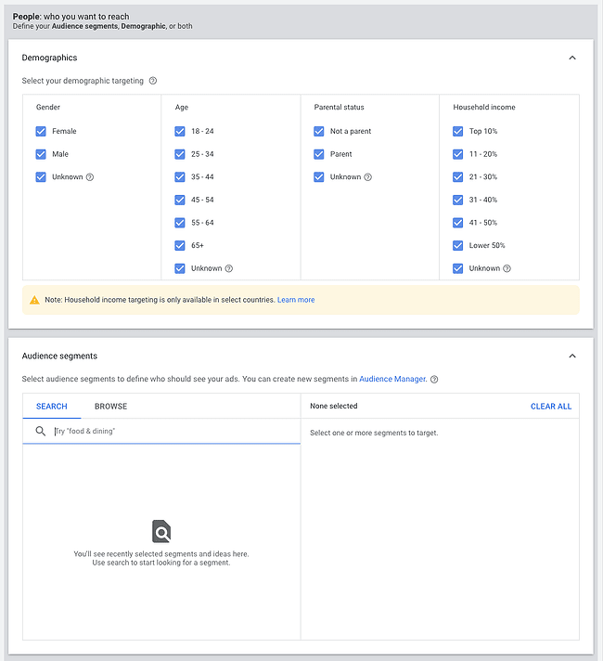Open the Learn more link
This screenshot has height=661, width=603.
coord(296,300)
